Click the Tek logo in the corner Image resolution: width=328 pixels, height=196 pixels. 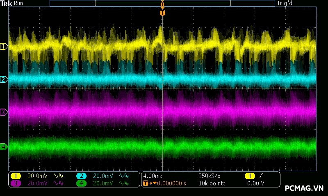tap(7, 3)
